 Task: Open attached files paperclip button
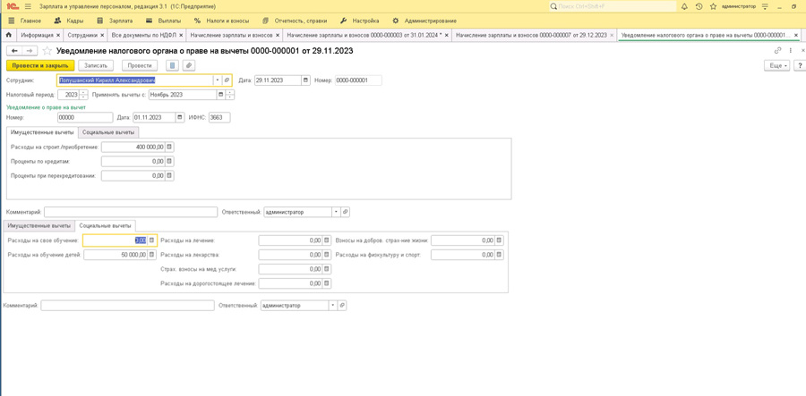click(x=189, y=65)
